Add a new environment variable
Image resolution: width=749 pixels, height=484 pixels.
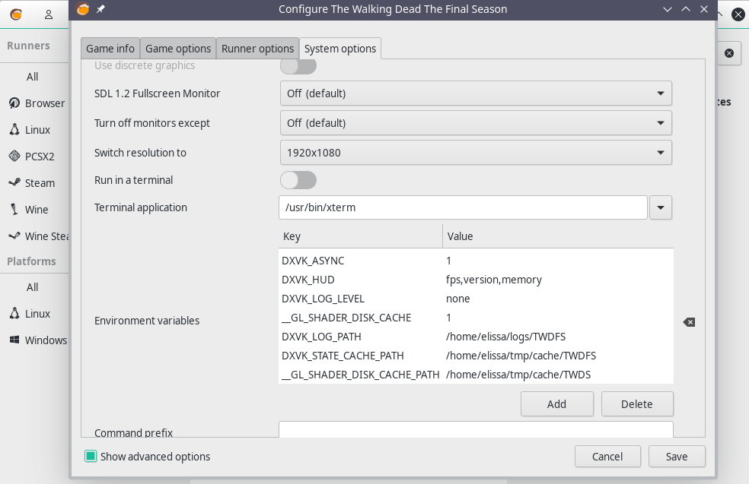(x=557, y=404)
